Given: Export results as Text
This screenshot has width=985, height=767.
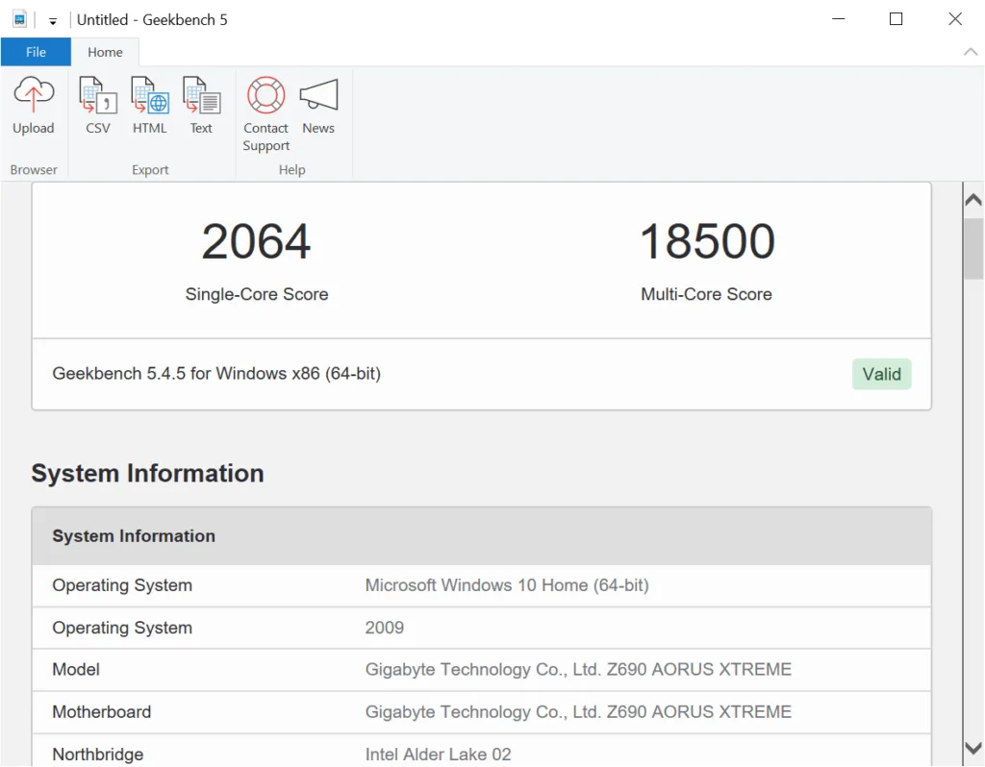Looking at the screenshot, I should click(x=201, y=106).
